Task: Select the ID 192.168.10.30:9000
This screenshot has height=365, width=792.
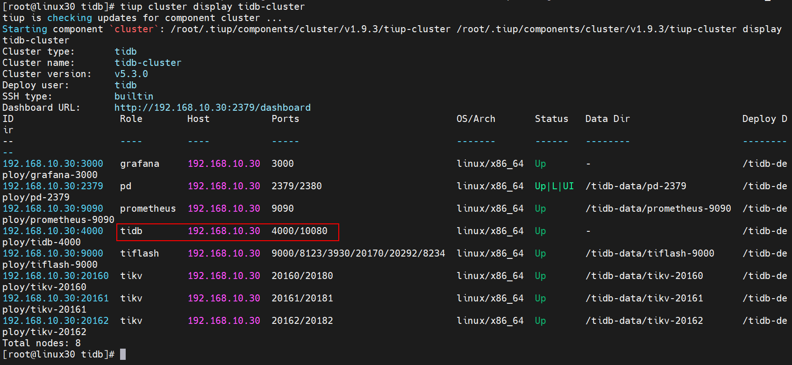Action: coord(53,253)
